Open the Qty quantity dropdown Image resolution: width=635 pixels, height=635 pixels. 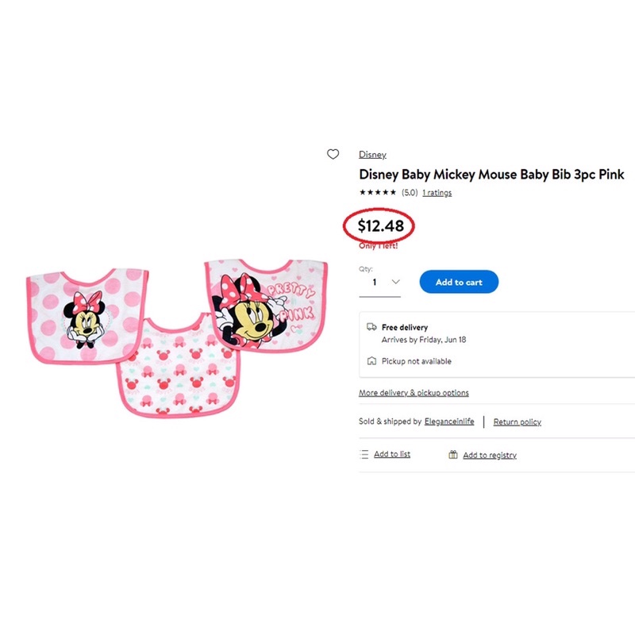click(379, 282)
